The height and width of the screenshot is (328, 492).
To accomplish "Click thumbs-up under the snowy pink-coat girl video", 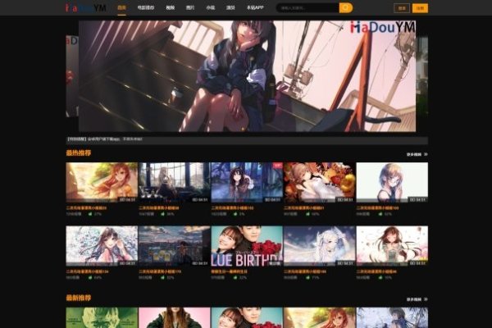I will pyautogui.click(x=90, y=277).
